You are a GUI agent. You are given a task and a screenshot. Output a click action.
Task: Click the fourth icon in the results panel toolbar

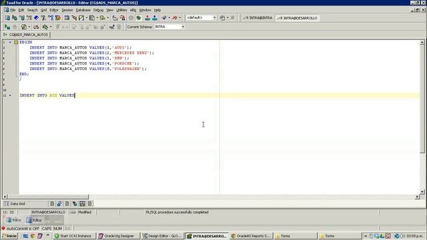[x=75, y=203]
